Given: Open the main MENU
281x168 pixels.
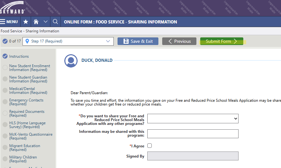Looking at the screenshot, I should coord(10,22).
